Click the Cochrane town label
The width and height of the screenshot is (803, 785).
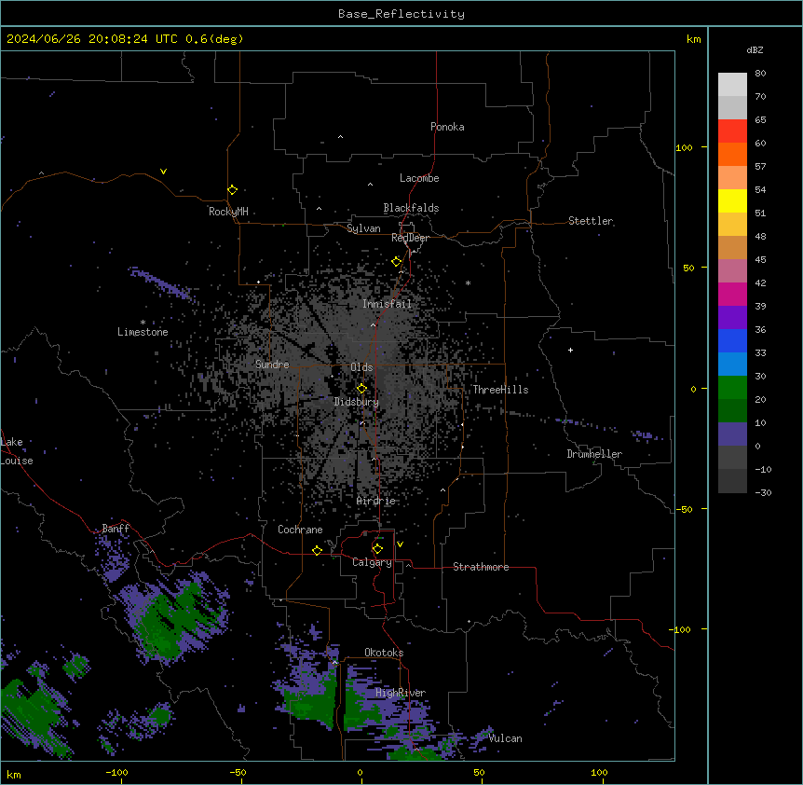pos(300,530)
